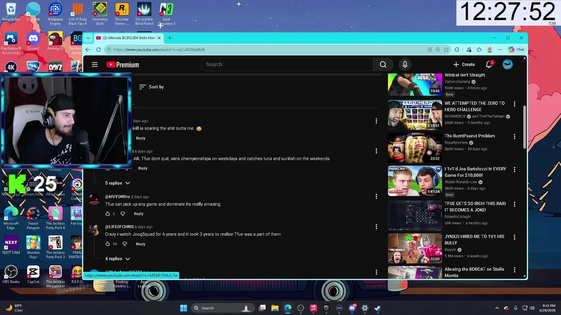Show hidden system tray icons chevron
The height and width of the screenshot is (315, 561).
497,308
